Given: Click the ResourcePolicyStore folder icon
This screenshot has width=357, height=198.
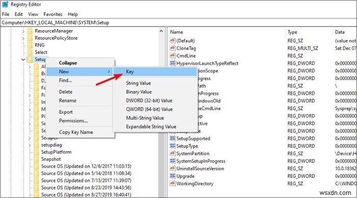Looking at the screenshot, I should coord(30,38).
